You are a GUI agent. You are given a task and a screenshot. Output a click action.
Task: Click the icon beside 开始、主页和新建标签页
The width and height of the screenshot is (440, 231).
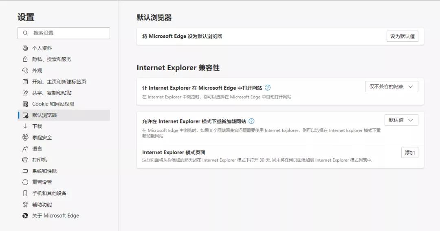(x=25, y=82)
